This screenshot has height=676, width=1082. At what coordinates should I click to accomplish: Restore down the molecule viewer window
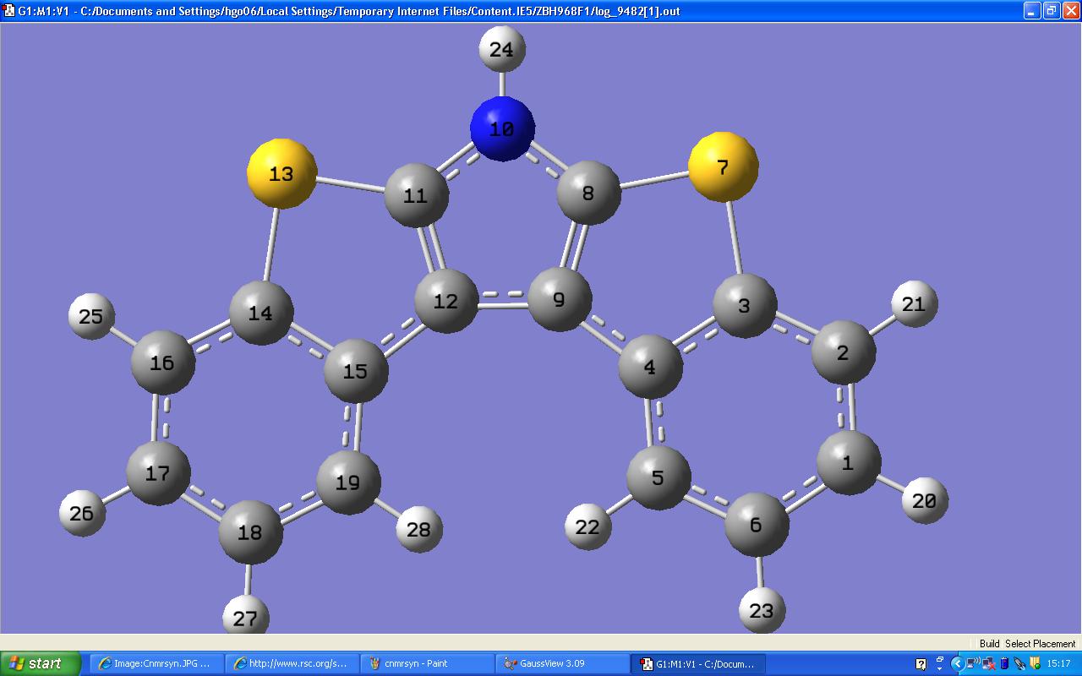click(1051, 11)
